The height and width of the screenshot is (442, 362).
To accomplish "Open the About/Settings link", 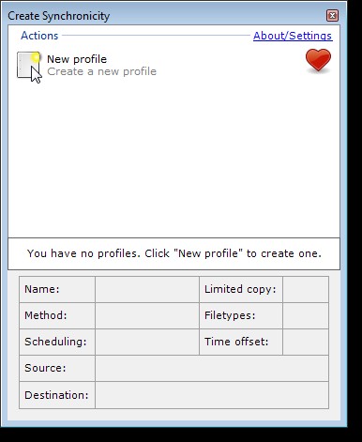I will tap(293, 36).
